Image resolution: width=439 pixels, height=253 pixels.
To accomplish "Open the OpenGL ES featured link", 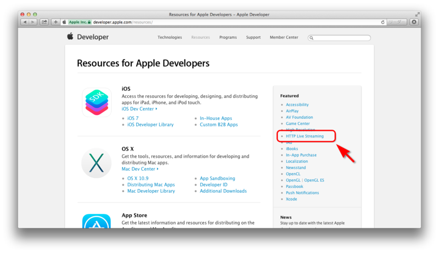I will (314, 180).
